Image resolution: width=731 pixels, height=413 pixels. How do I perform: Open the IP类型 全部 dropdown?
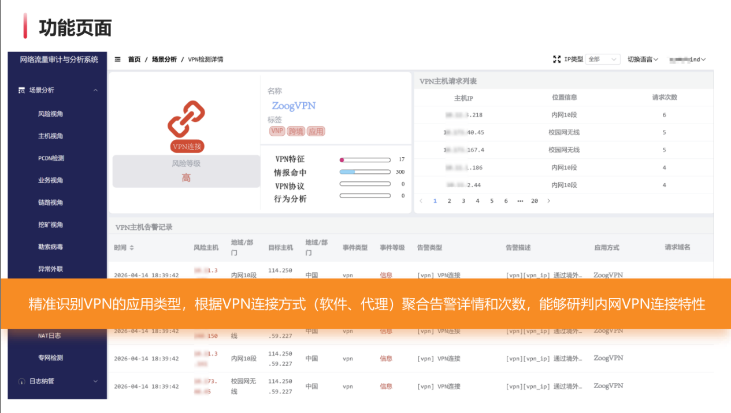pyautogui.click(x=603, y=59)
